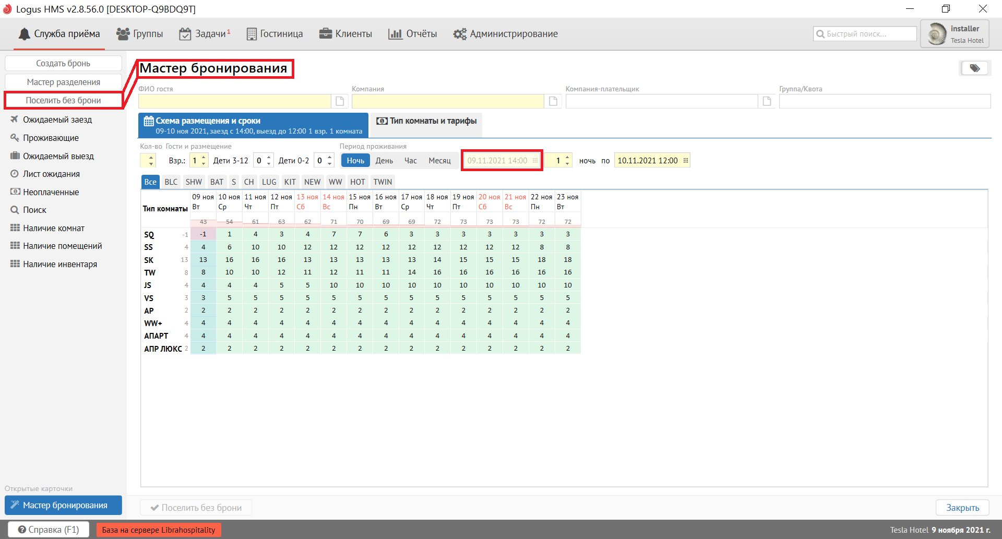Open the Гостиница menu

coord(275,34)
